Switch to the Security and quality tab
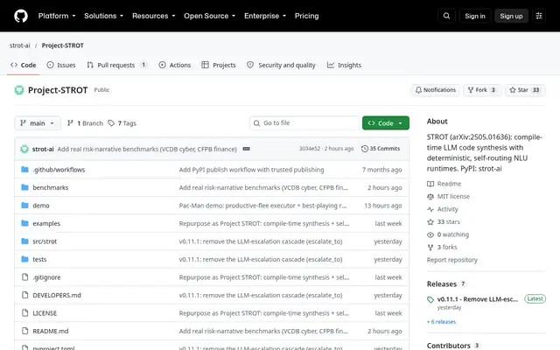 click(282, 65)
